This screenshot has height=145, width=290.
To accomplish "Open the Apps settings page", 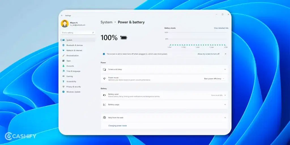I will click(78, 61).
